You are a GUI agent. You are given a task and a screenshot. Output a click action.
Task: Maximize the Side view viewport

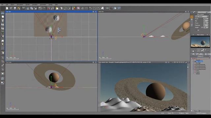(188, 12)
